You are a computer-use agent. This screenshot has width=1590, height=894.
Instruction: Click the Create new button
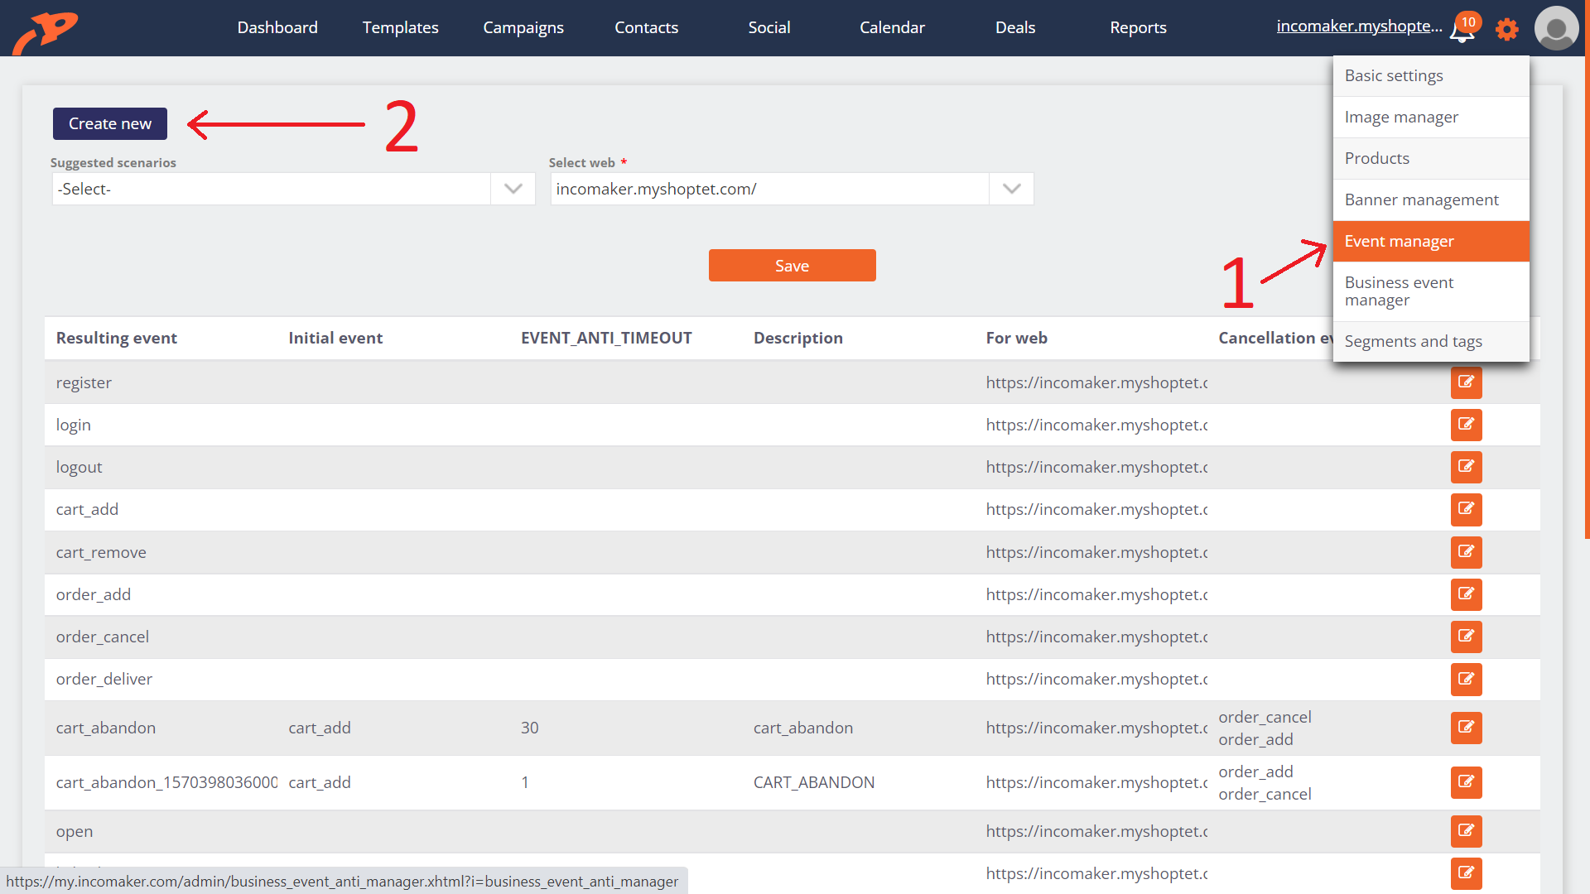pos(109,123)
